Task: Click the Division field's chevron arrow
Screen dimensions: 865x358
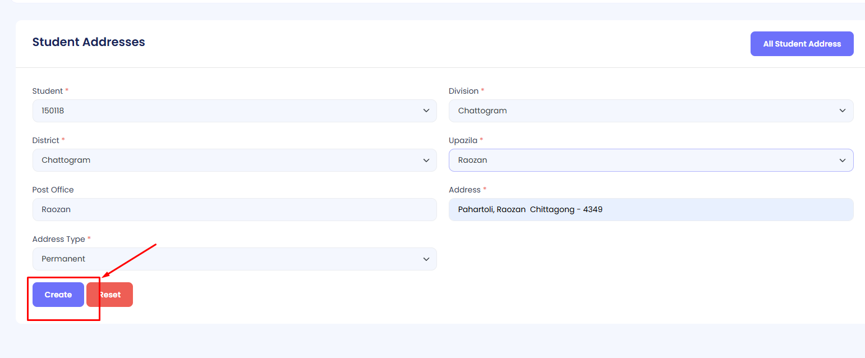Action: pyautogui.click(x=842, y=111)
